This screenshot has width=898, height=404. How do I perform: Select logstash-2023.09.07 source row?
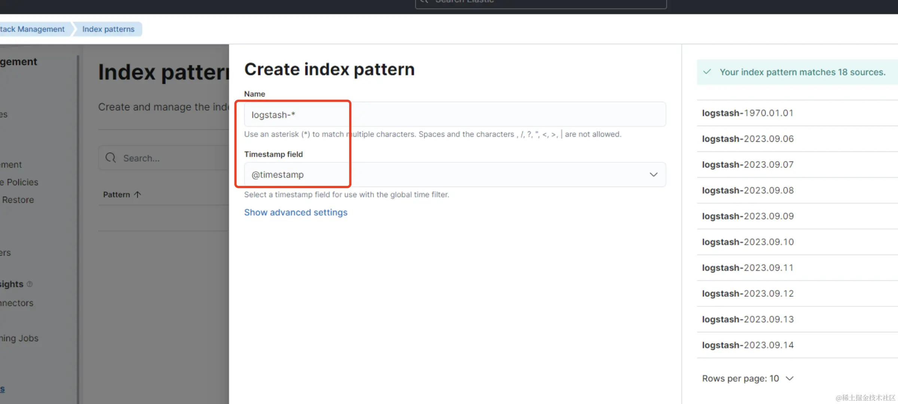[797, 165]
